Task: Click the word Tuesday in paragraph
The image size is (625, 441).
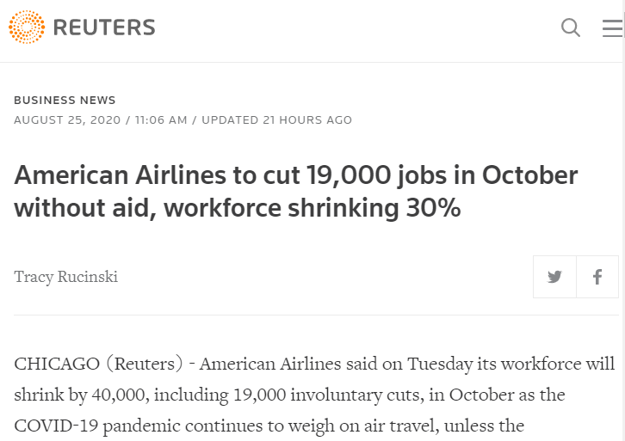Action: (x=440, y=364)
